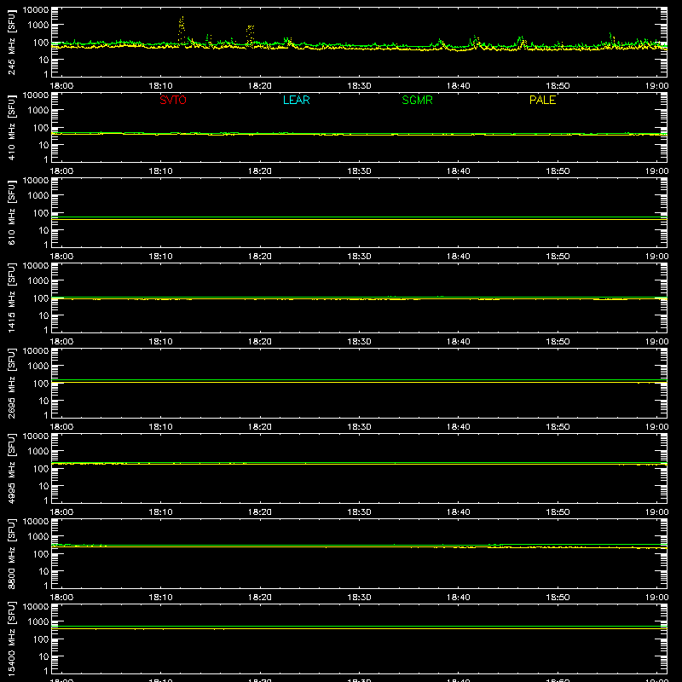Click the 1000 tick on the 2695 MHz axis
This screenshot has width=682, height=682.
coord(38,367)
